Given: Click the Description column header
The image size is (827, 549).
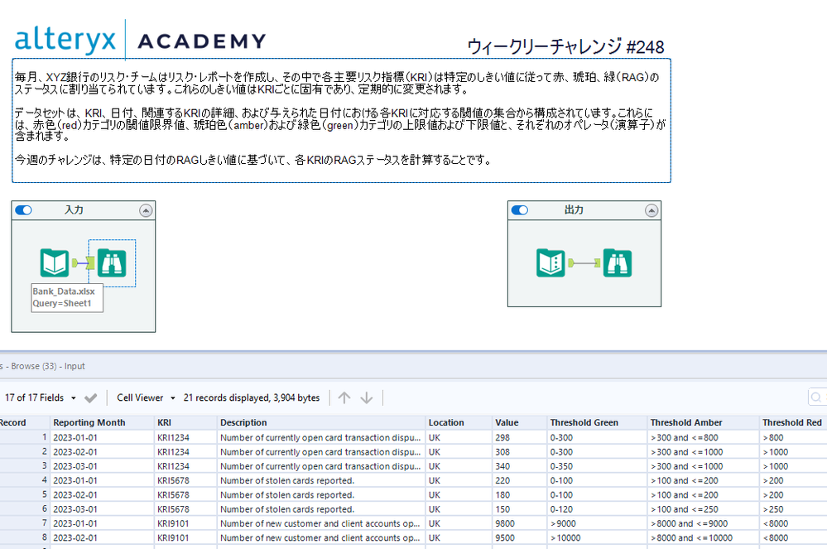Looking at the screenshot, I should coord(321,422).
